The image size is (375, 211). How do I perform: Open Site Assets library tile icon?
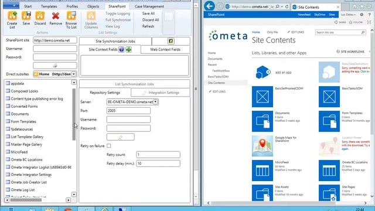[262, 193]
